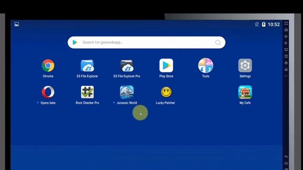Viewport: 303px width, 170px height.
Task: Click the magnifier icon in search bar
Action: 218,42
